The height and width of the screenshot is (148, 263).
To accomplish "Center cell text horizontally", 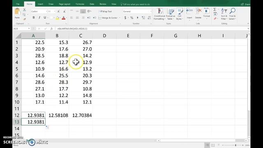I will click(77, 18).
